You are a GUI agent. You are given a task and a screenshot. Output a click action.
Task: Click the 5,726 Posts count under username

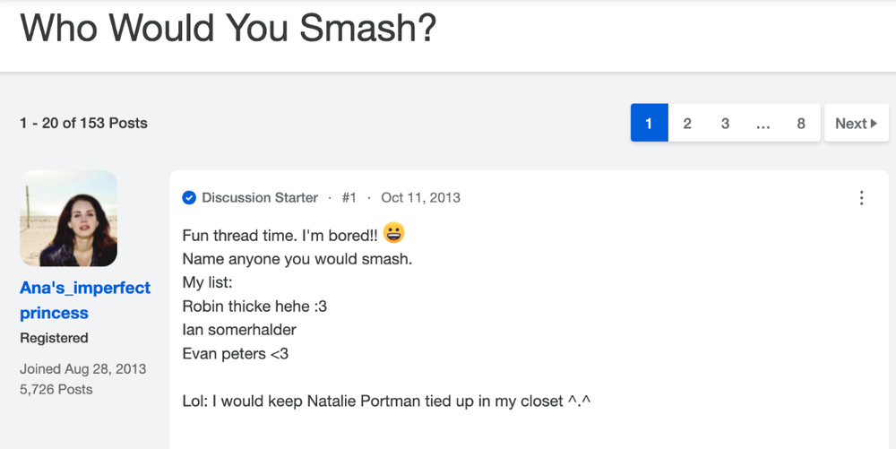coord(56,390)
